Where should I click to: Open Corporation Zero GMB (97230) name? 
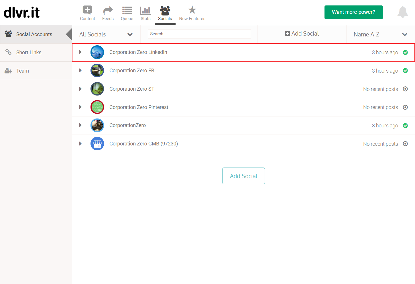pos(143,144)
